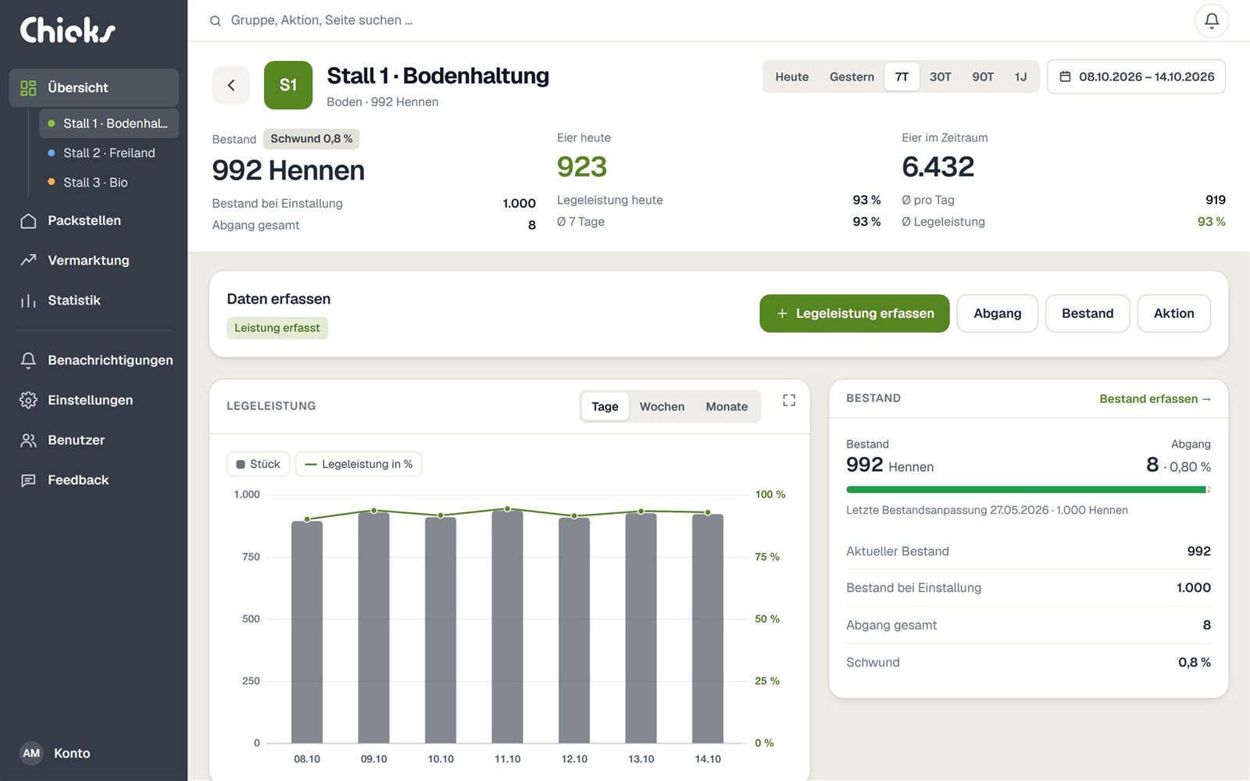Viewport: 1250px width, 781px height.
Task: Expand the Legeleistung chart to fullscreen
Action: (x=789, y=400)
